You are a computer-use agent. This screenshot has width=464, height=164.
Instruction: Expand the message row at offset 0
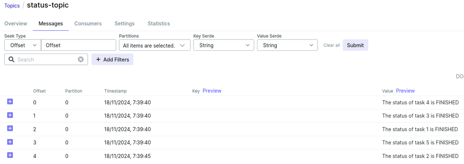point(10,102)
